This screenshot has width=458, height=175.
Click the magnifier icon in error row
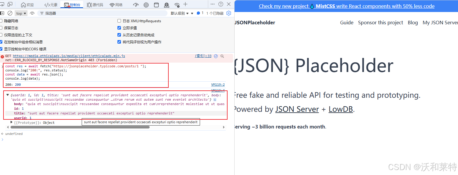pos(222,56)
